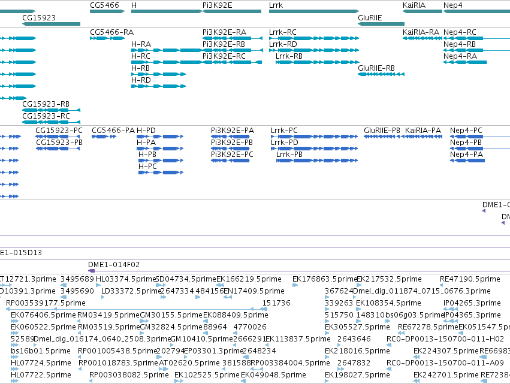Select protein CG15923-PB glyph
The height and width of the screenshot is (384, 510).
(x=58, y=149)
